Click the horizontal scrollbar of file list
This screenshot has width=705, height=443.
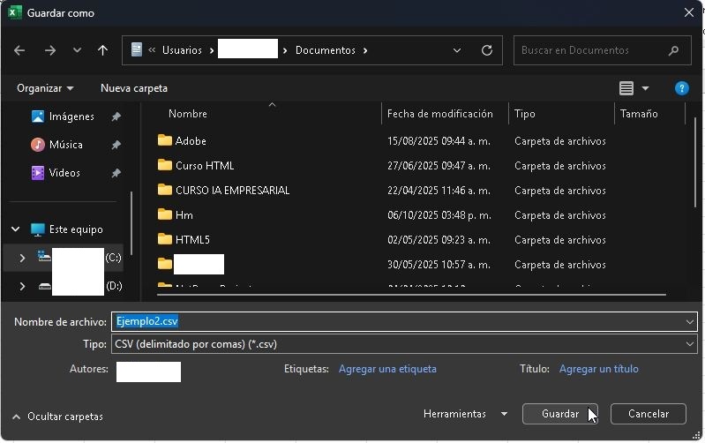[411, 295]
